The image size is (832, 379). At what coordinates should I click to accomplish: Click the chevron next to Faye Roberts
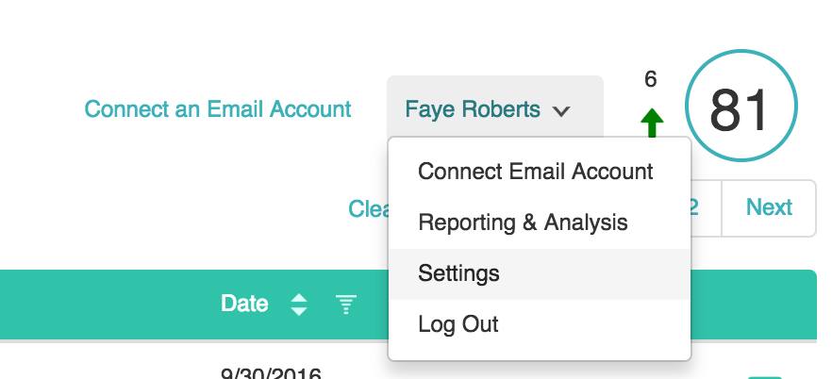tap(561, 111)
